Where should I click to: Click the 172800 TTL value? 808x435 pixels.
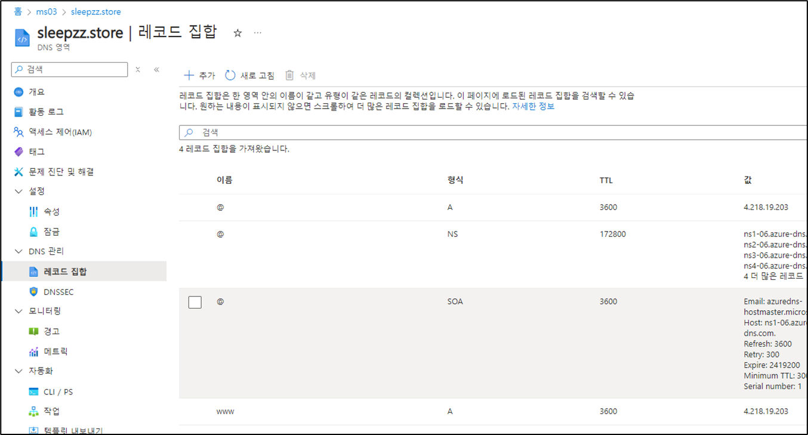point(613,234)
